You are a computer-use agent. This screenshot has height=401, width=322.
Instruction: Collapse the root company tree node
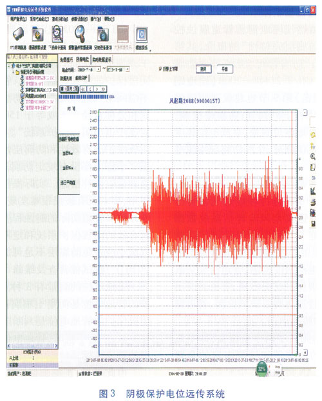point(9,66)
